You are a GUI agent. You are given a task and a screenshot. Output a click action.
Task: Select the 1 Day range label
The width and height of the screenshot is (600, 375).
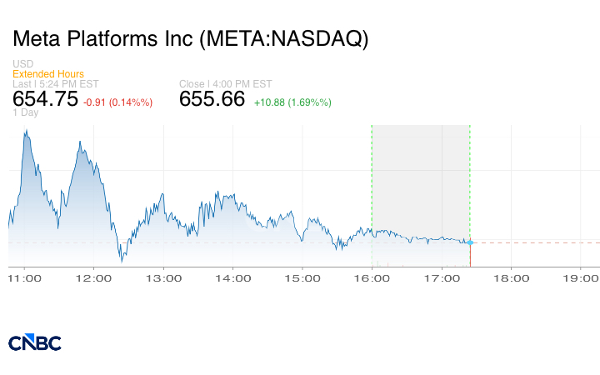tap(26, 112)
